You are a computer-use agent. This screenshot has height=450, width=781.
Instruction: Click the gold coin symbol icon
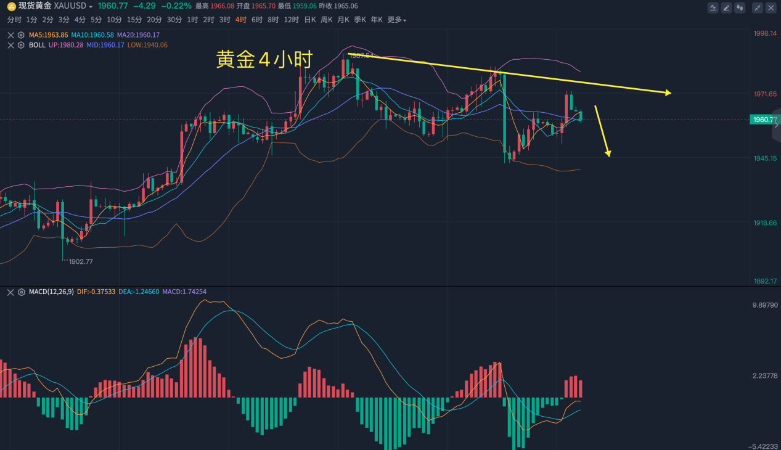[x=12, y=6]
